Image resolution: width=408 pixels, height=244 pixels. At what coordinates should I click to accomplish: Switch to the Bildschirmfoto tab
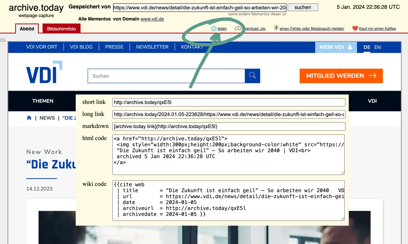(x=61, y=29)
